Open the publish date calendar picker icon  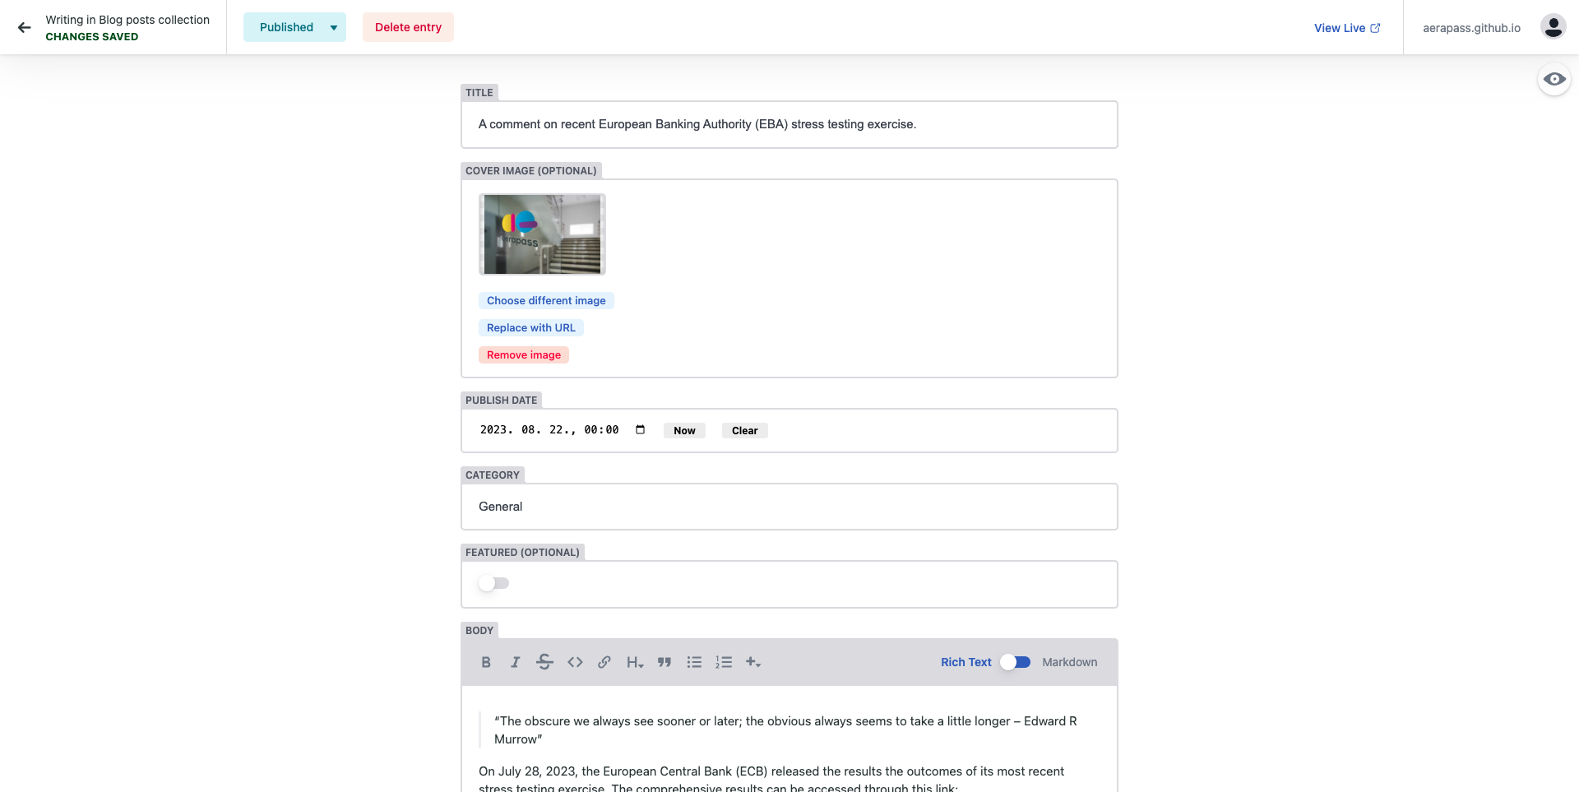point(640,429)
